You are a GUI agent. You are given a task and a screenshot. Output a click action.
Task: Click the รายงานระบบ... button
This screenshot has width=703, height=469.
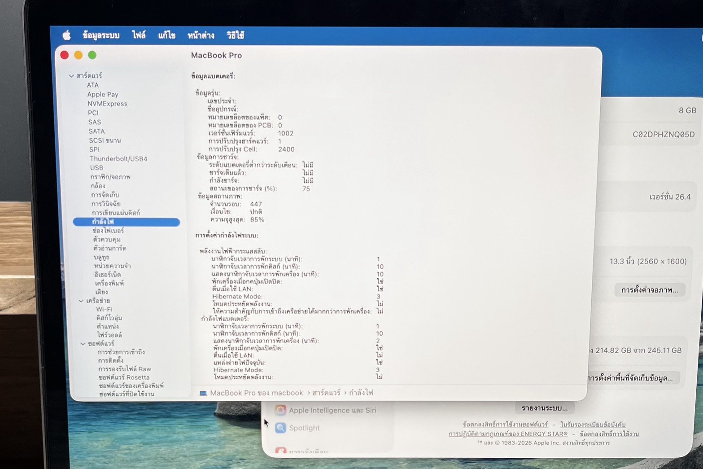pyautogui.click(x=544, y=408)
